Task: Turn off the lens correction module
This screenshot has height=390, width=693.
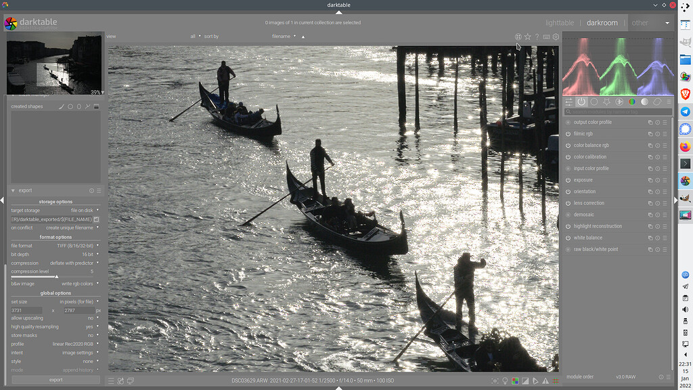Action: 568,203
